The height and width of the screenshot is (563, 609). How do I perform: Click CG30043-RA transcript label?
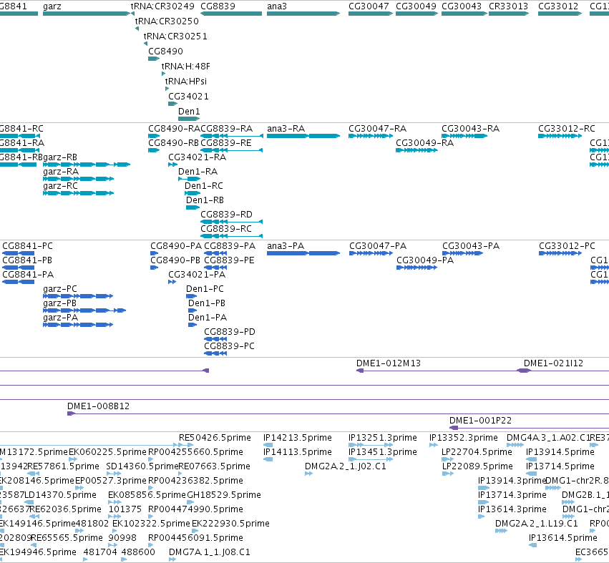coord(470,129)
